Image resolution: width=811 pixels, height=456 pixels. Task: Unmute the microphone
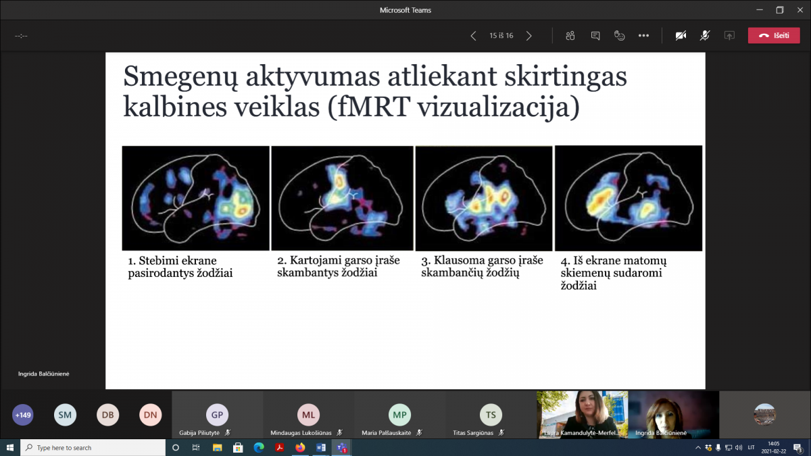coord(705,36)
